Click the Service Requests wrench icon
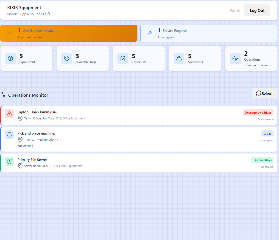The width and height of the screenshot is (279, 240). click(x=150, y=33)
